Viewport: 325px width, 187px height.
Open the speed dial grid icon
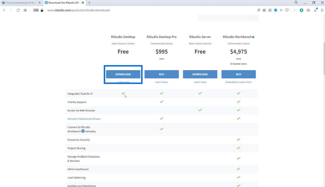pos(25,10)
